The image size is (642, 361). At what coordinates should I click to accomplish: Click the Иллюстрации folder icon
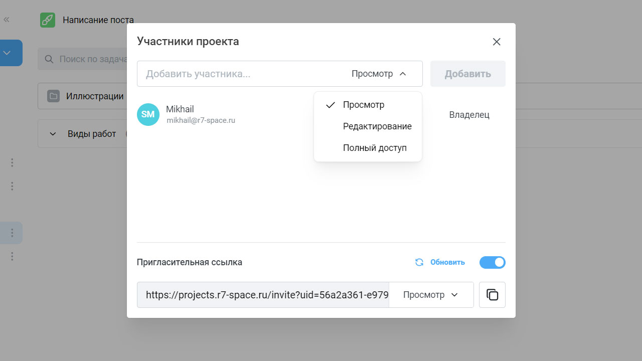pos(53,96)
